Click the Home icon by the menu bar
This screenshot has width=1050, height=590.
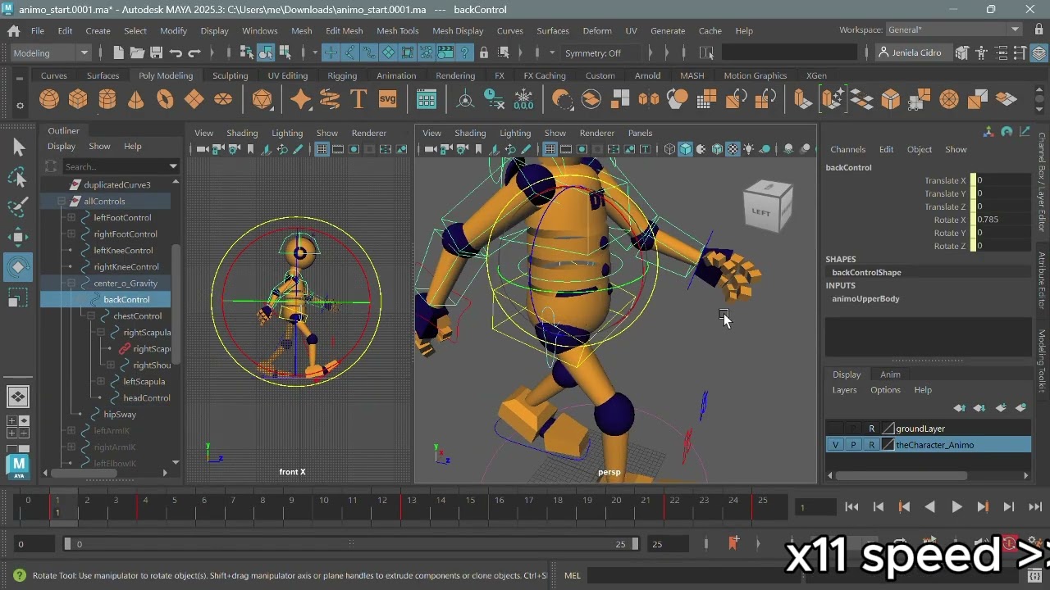14,31
